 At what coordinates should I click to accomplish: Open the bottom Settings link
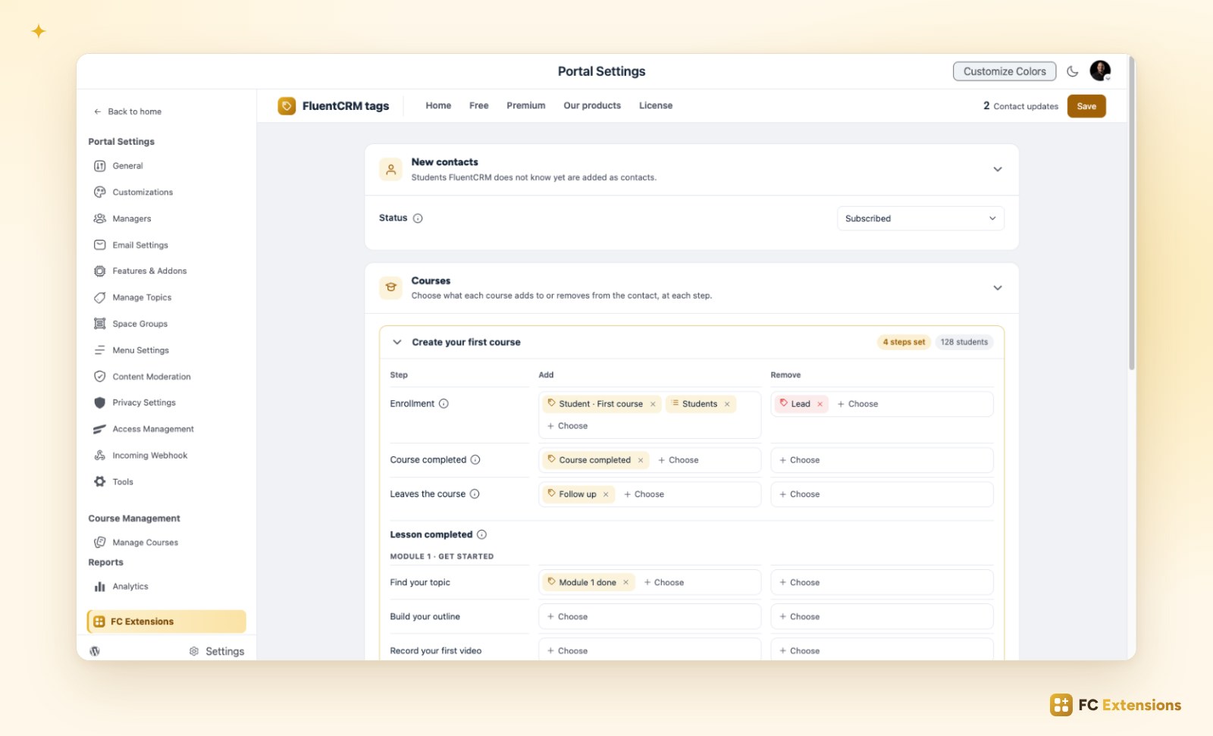pyautogui.click(x=217, y=651)
